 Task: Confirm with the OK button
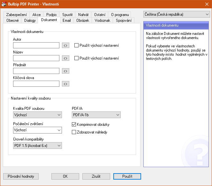(65, 176)
